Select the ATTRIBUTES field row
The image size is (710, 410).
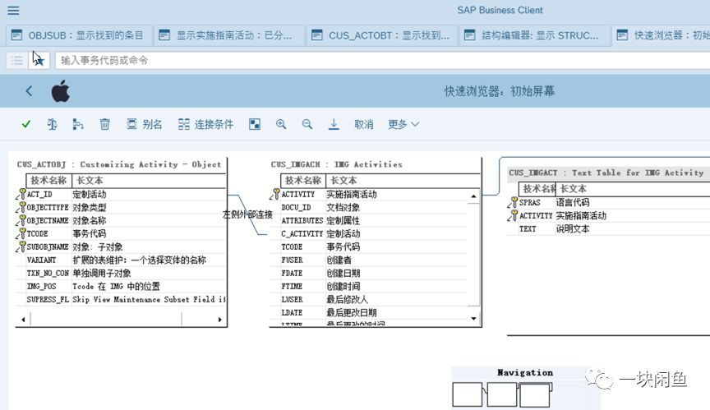(x=368, y=220)
